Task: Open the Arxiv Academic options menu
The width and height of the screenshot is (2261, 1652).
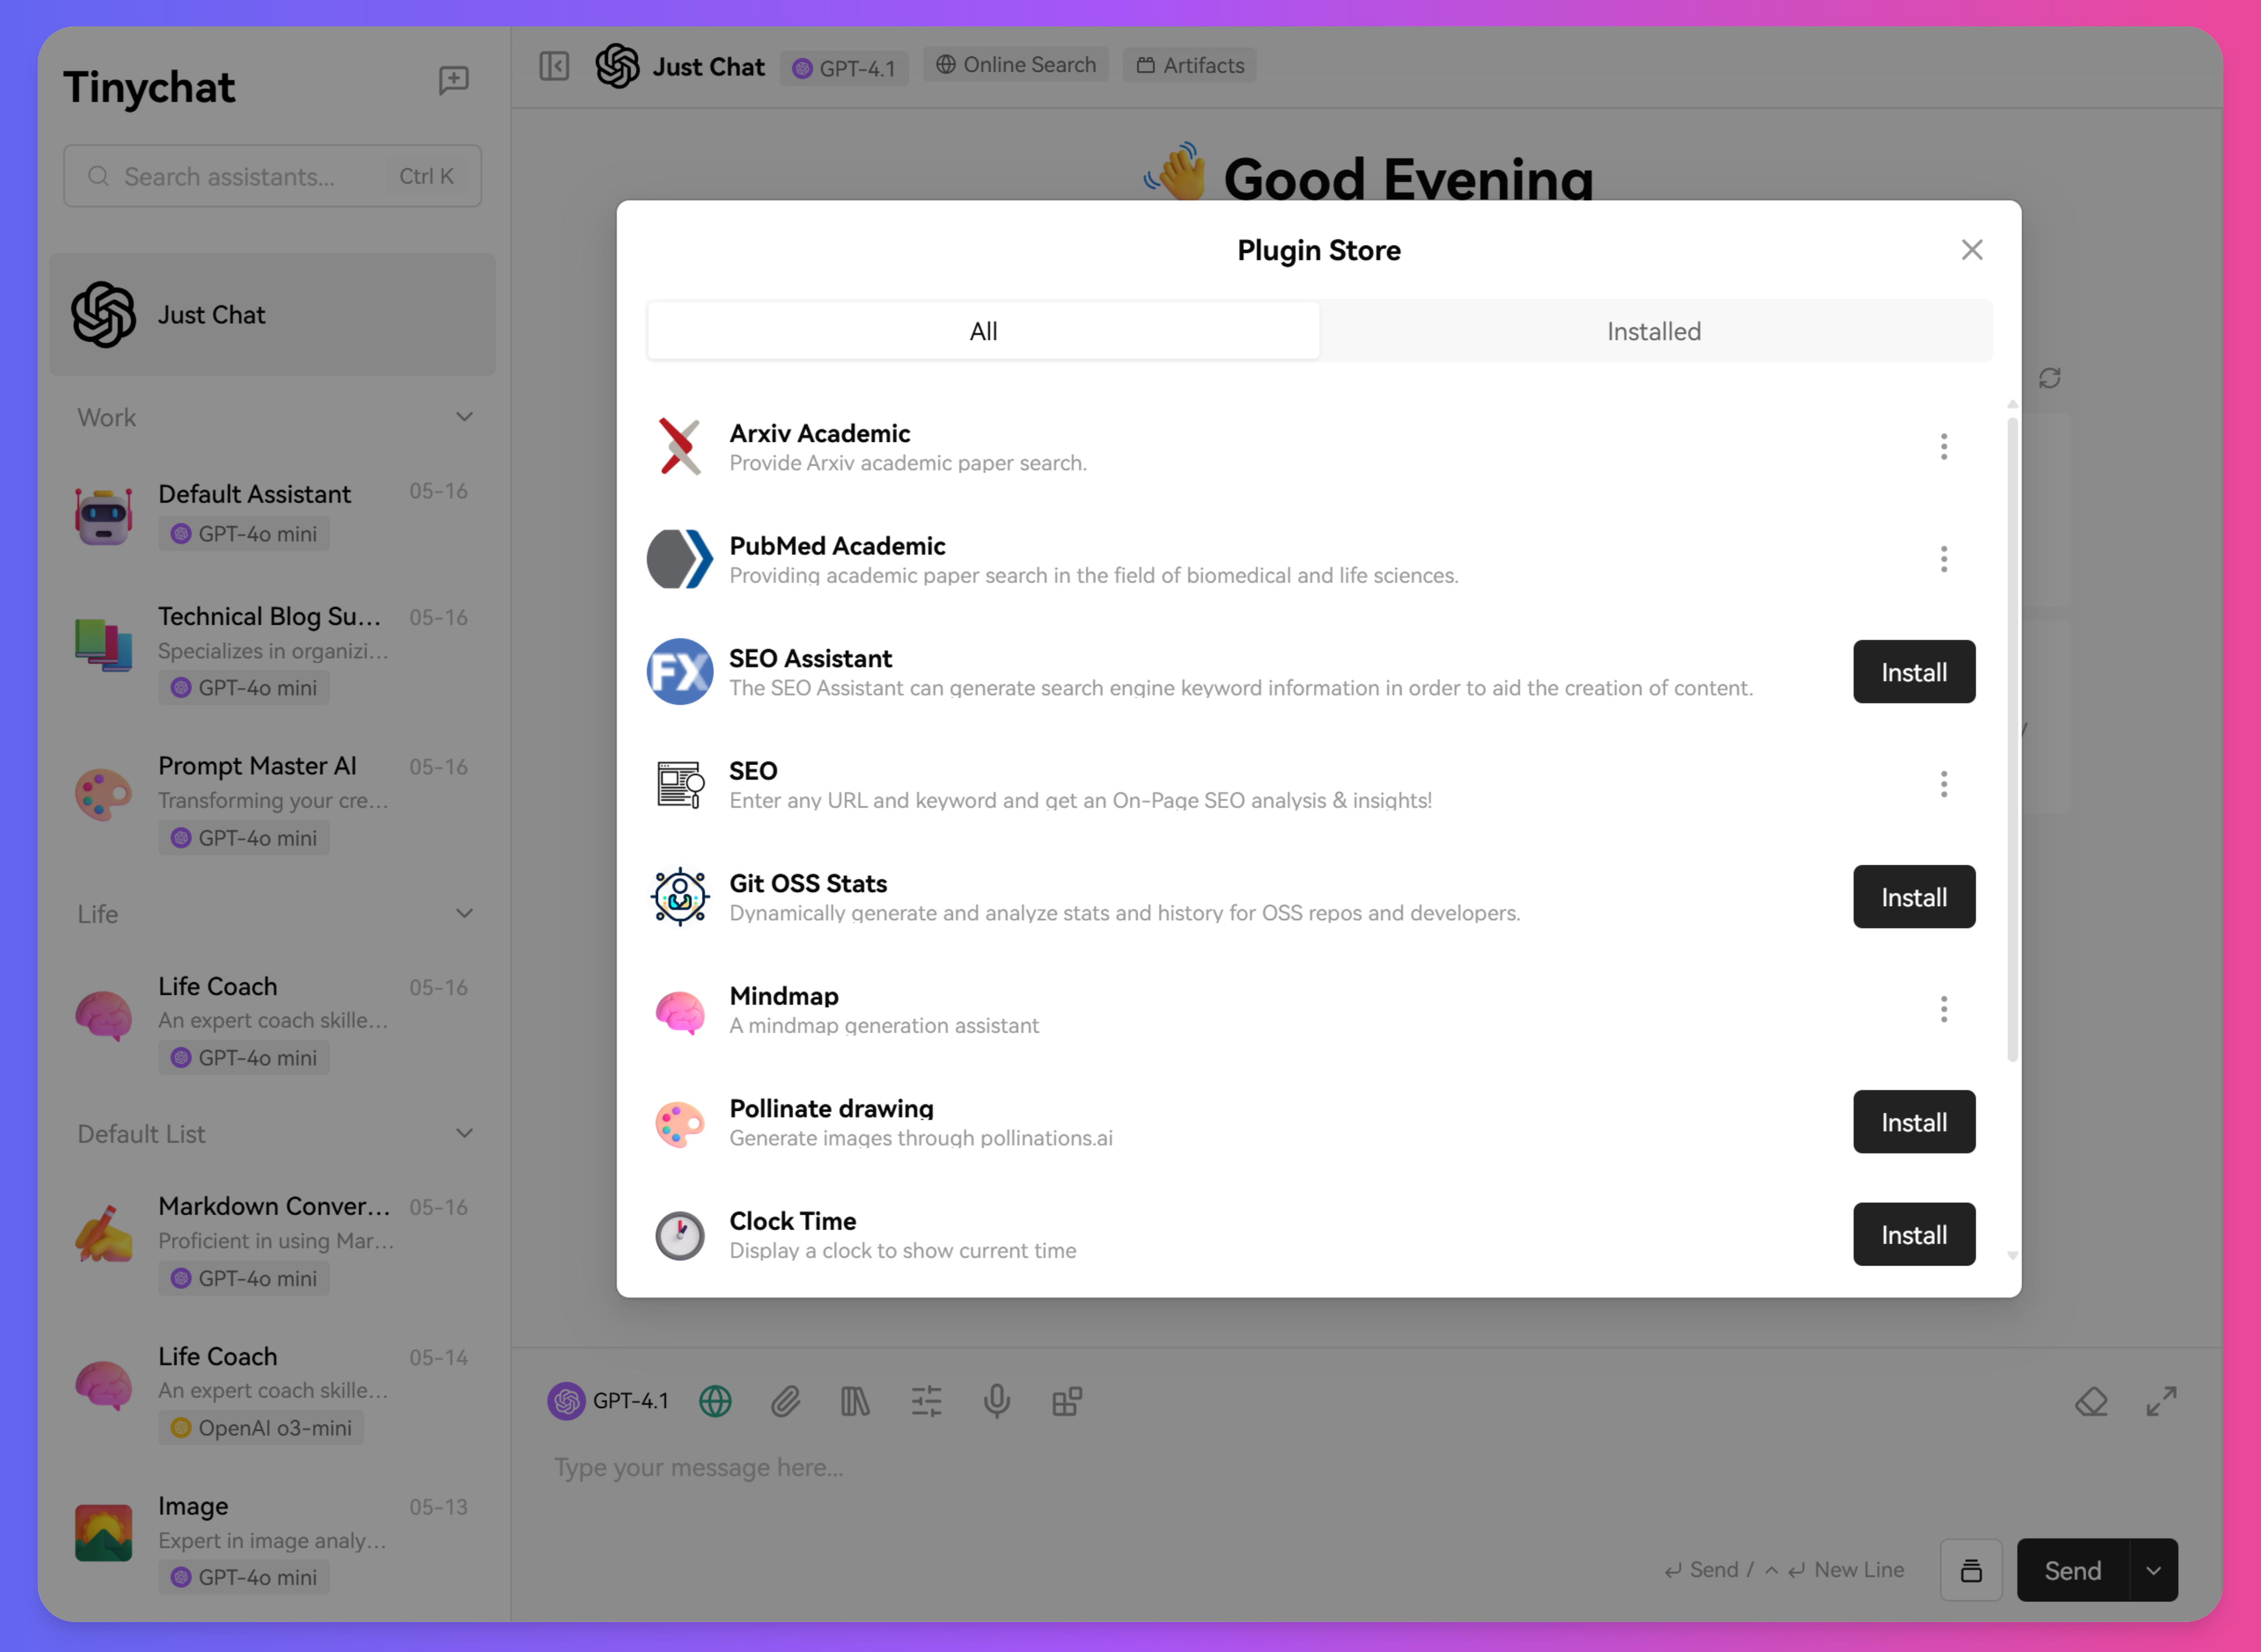Action: pos(1943,447)
